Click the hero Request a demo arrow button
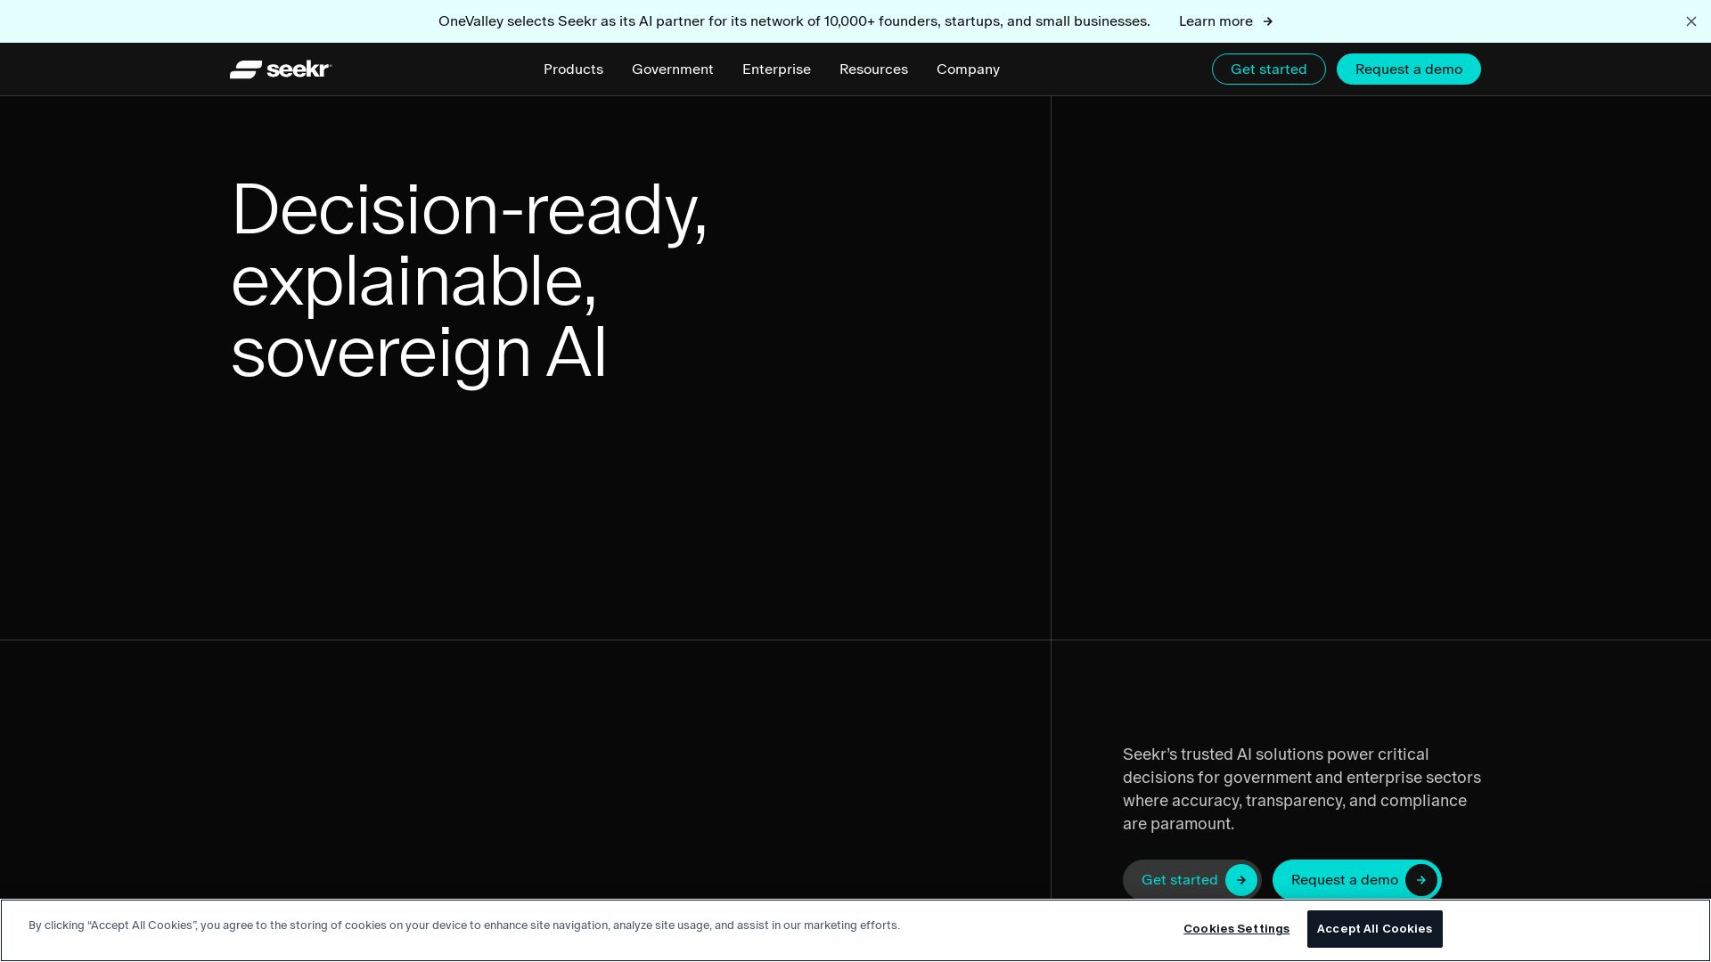The width and height of the screenshot is (1711, 962). [x=1356, y=880]
